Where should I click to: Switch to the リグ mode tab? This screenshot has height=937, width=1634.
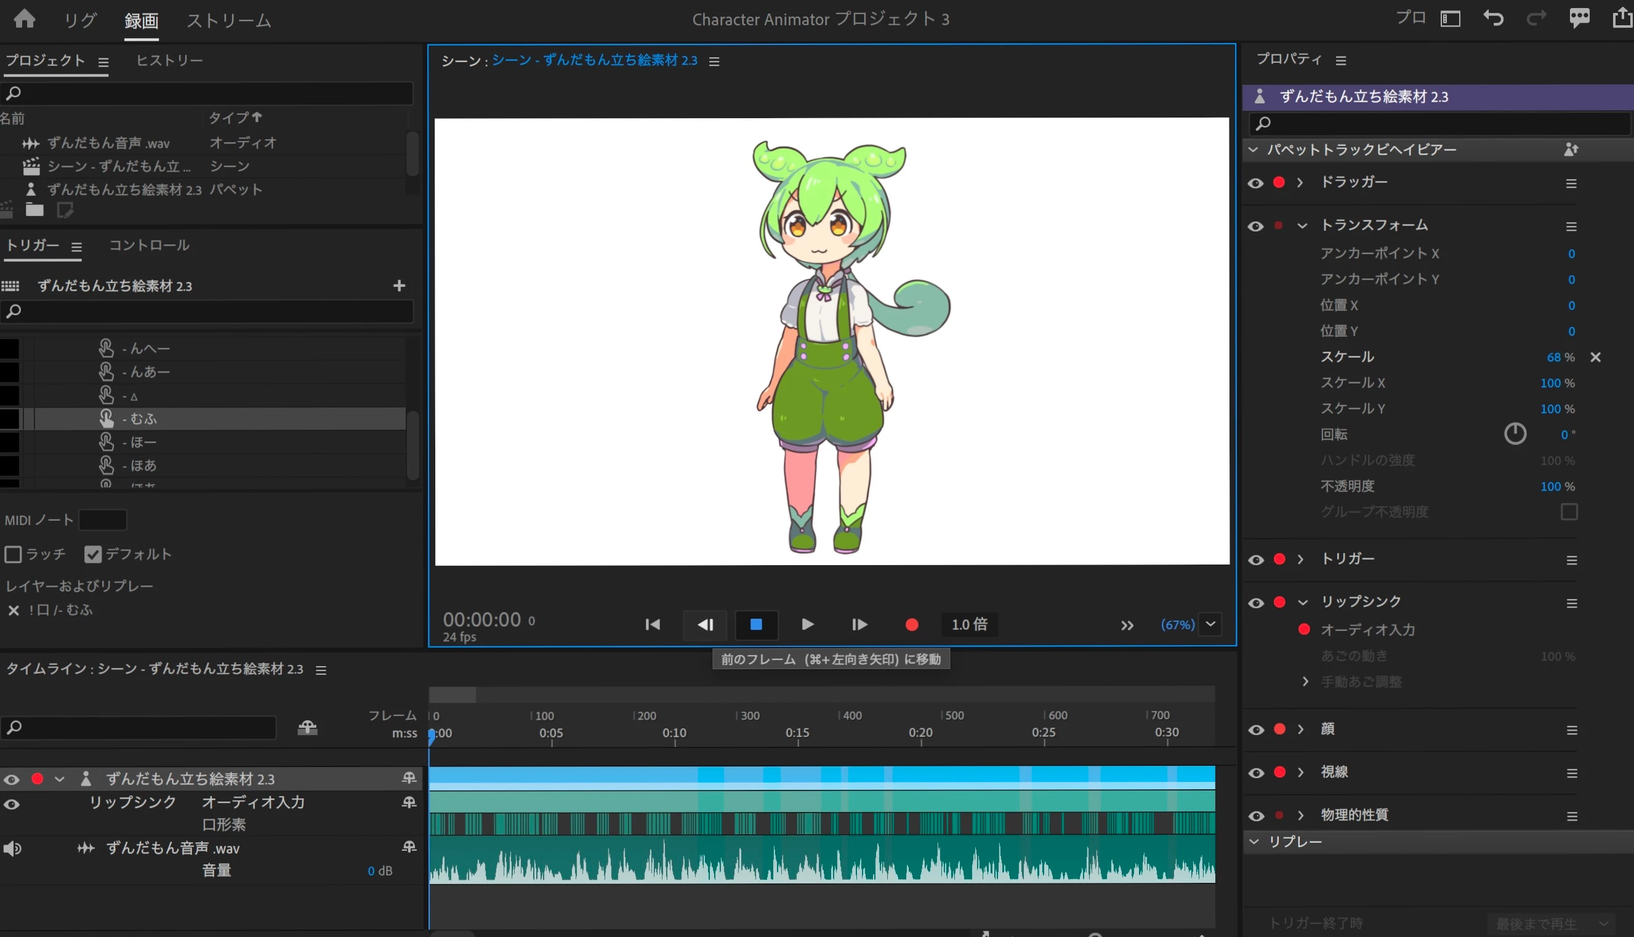(80, 20)
